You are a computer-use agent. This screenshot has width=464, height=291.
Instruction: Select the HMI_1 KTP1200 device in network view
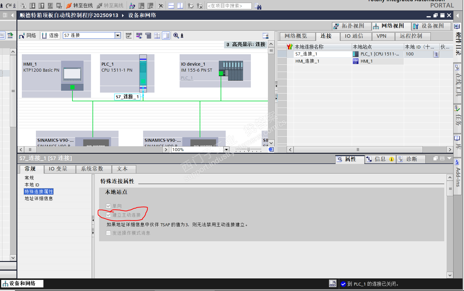pos(56,76)
